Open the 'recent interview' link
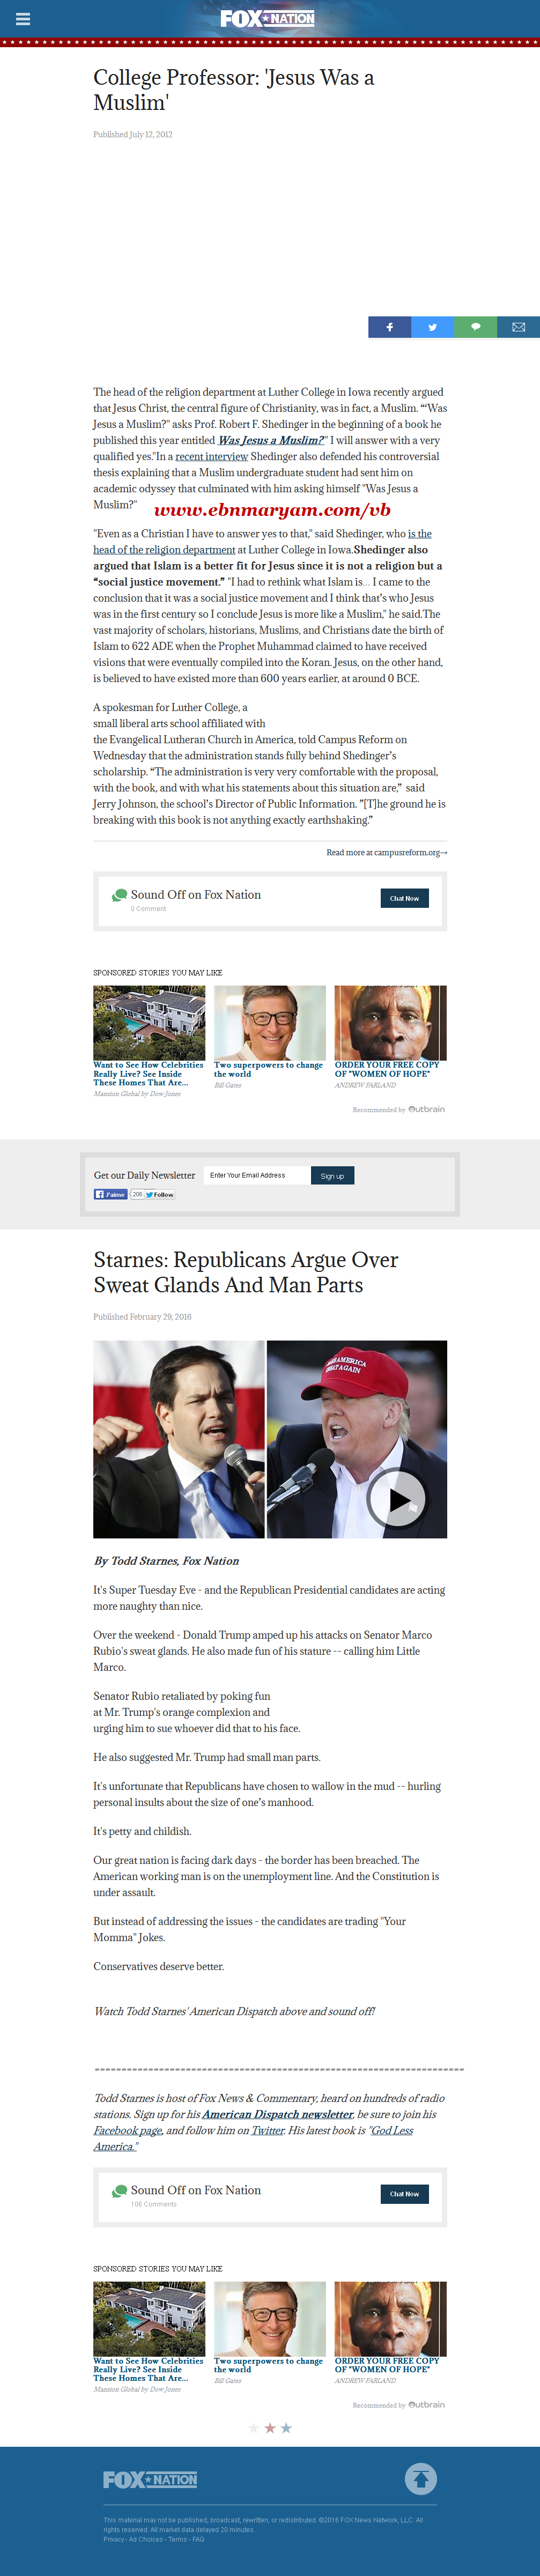This screenshot has height=2576, width=540. (x=211, y=456)
